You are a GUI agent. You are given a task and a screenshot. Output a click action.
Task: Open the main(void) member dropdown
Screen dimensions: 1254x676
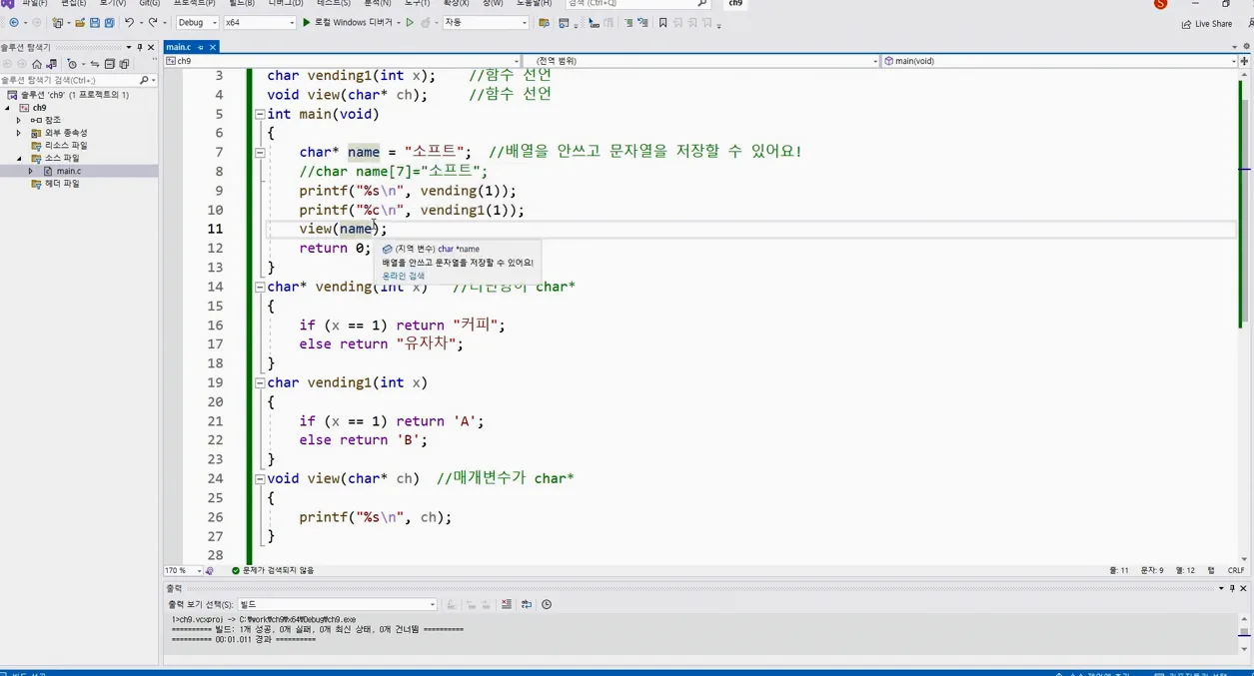[1061, 61]
